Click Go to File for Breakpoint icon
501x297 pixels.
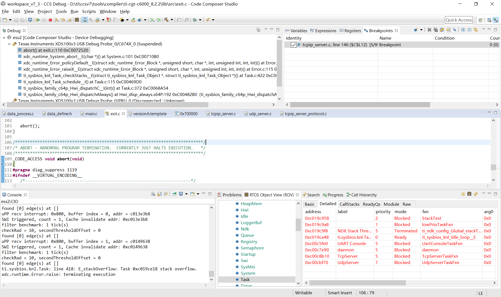coord(448,30)
